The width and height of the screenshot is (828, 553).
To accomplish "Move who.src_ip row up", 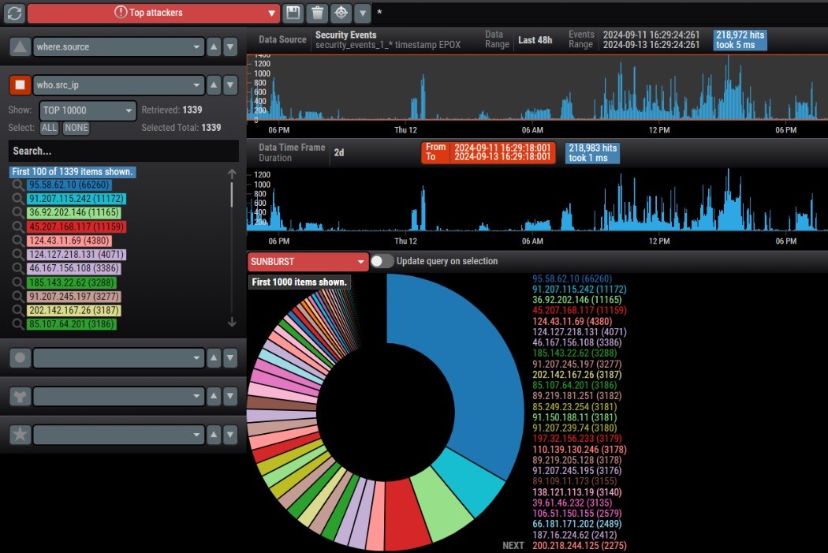I will tap(214, 85).
